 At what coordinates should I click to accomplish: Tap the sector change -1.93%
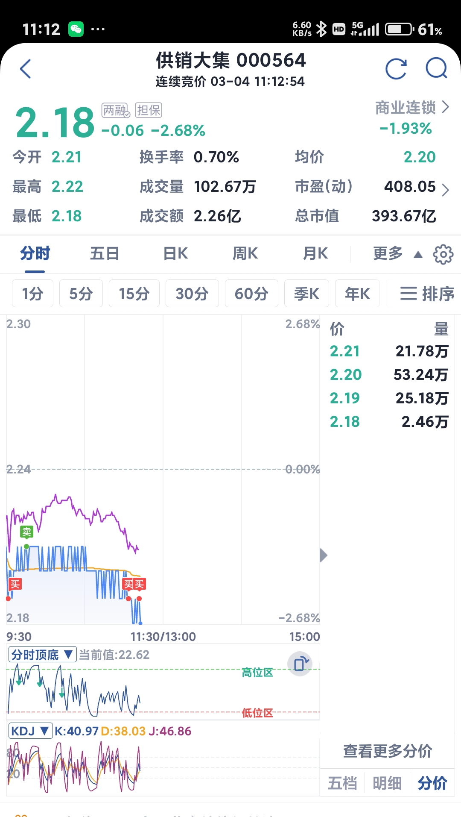406,129
